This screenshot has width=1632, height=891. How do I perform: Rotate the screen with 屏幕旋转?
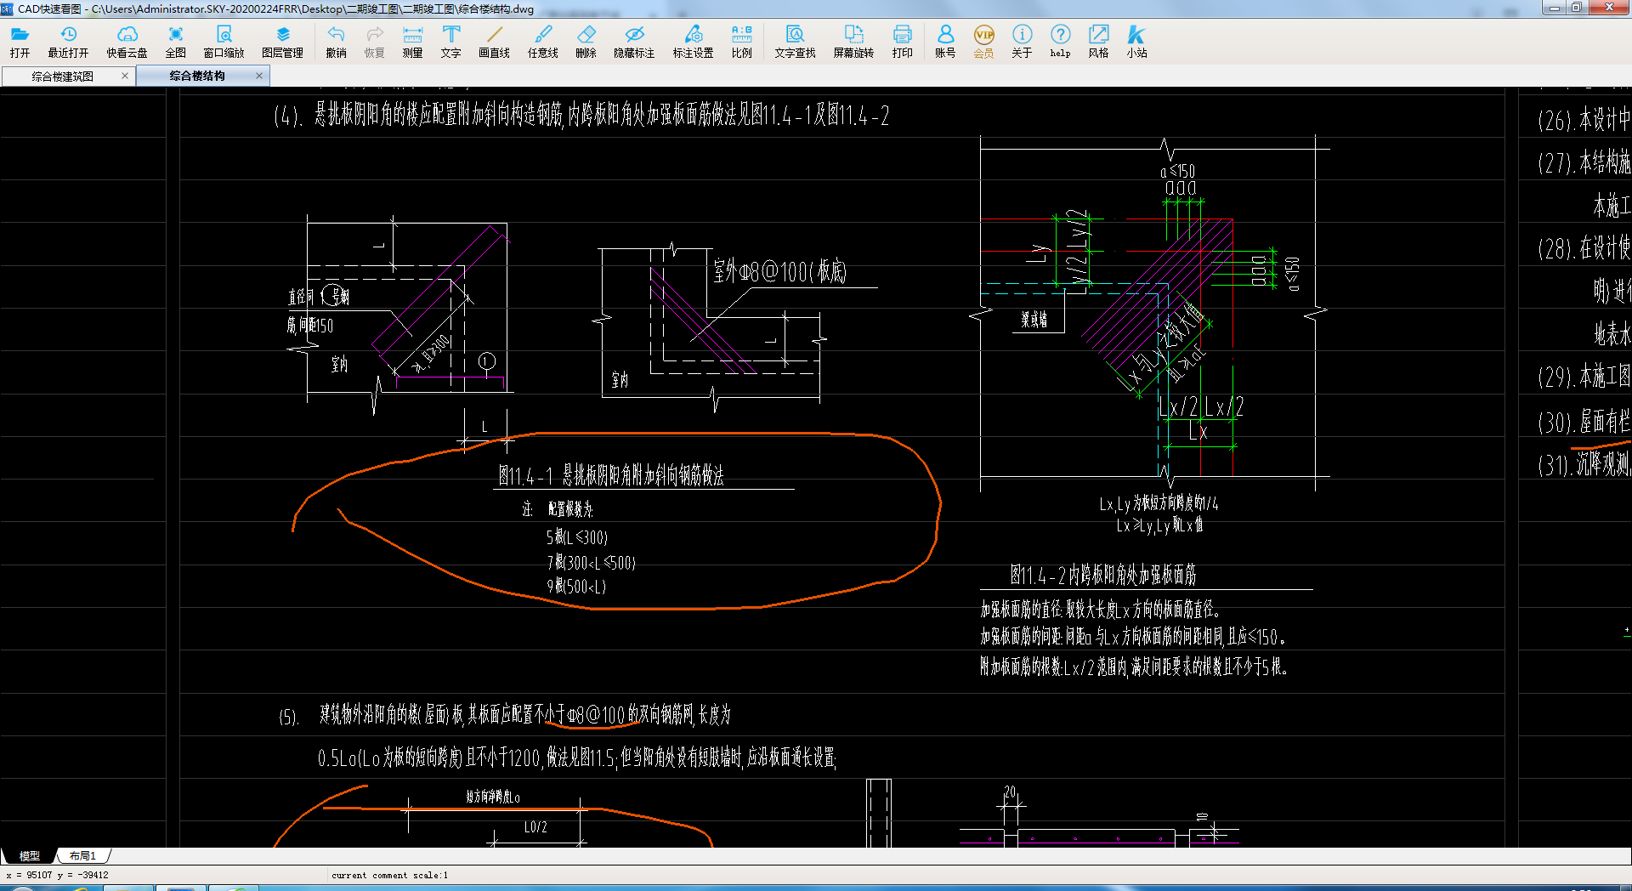click(x=853, y=41)
